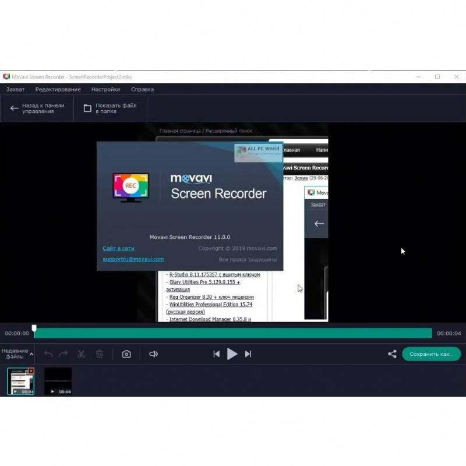Image resolution: width=466 pixels, height=466 pixels.
Task: Click the trash delete icon
Action: click(x=100, y=354)
